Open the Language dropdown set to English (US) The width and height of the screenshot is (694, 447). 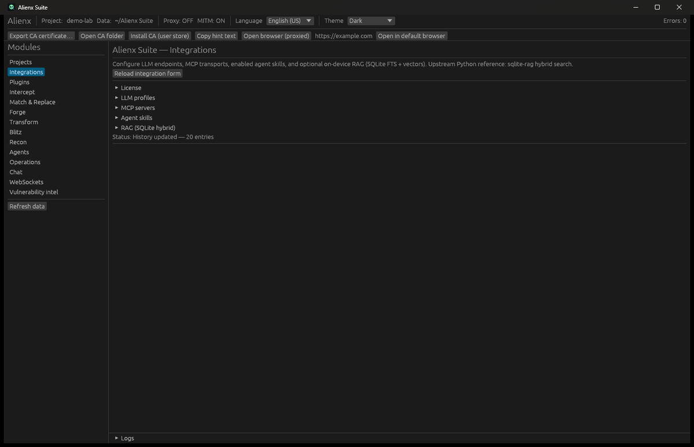click(290, 21)
